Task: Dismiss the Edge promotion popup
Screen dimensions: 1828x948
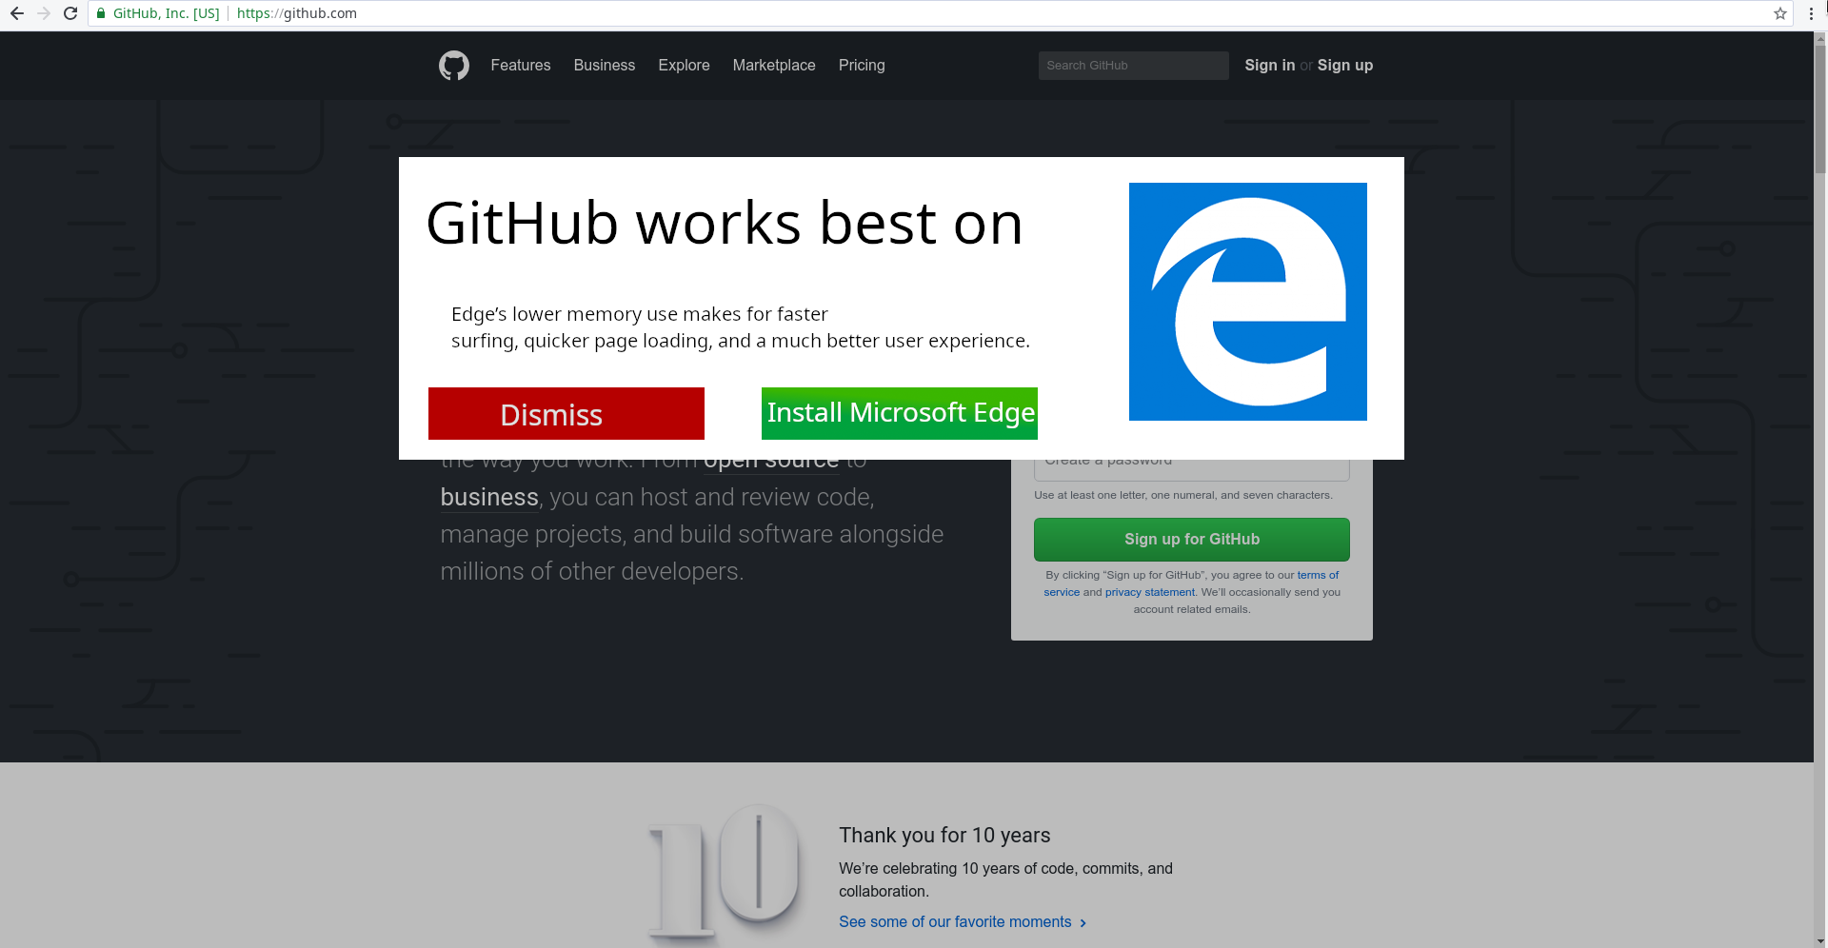Action: tap(566, 414)
